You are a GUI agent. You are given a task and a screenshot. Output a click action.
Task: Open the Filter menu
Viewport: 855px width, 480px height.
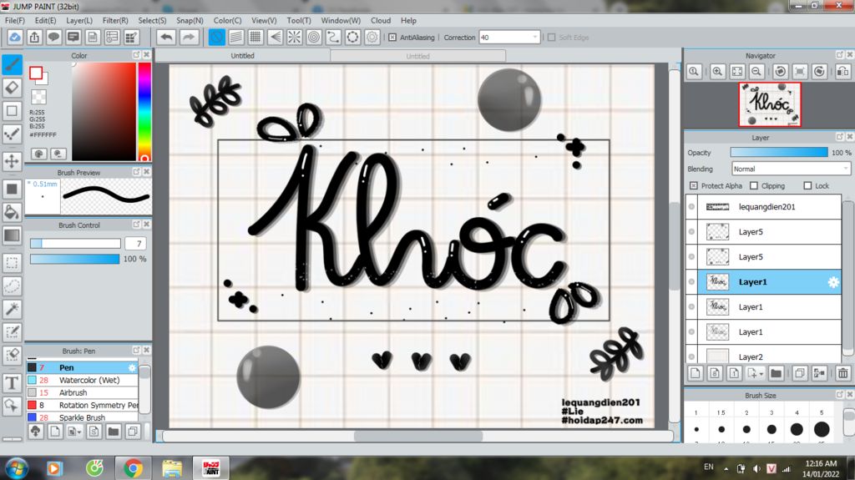[115, 20]
